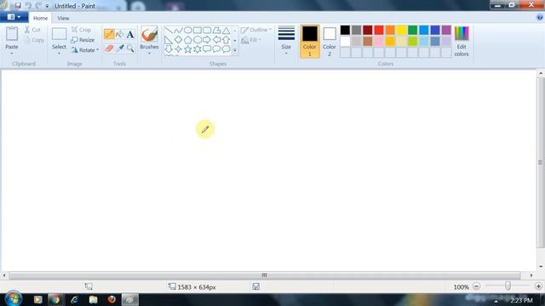Select the Text tool
Image resolution: width=545 pixels, height=306 pixels.
pyautogui.click(x=130, y=34)
